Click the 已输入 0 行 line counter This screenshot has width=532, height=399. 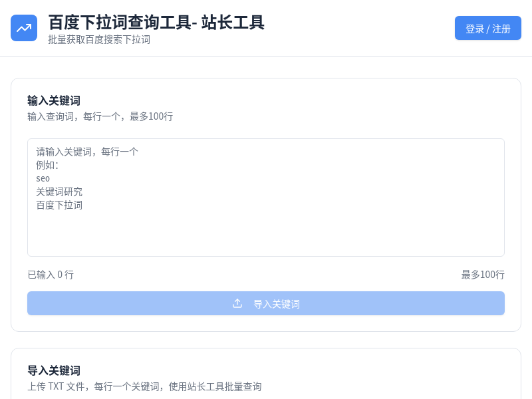point(51,275)
